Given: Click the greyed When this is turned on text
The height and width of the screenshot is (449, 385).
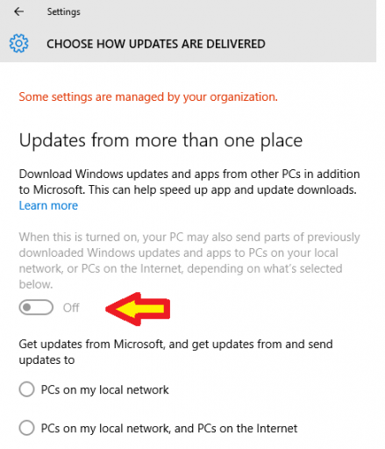Looking at the screenshot, I should 189,260.
